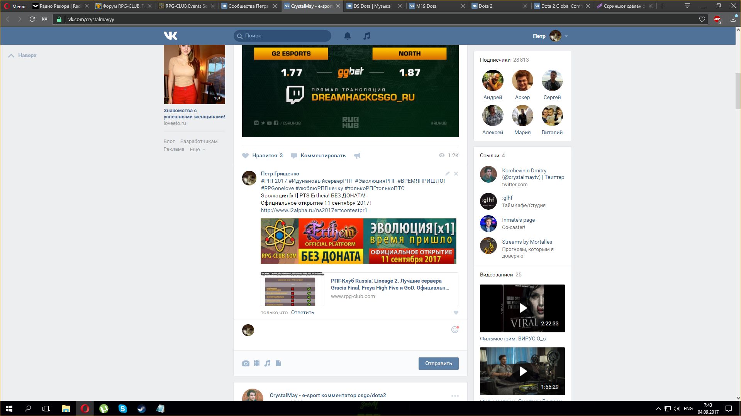Open the Opera tabs menu icon
741x416 pixels.
687,6
